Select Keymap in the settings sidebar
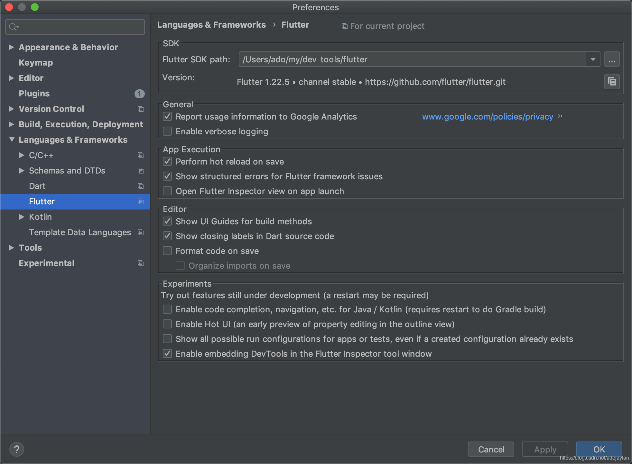 coord(36,63)
